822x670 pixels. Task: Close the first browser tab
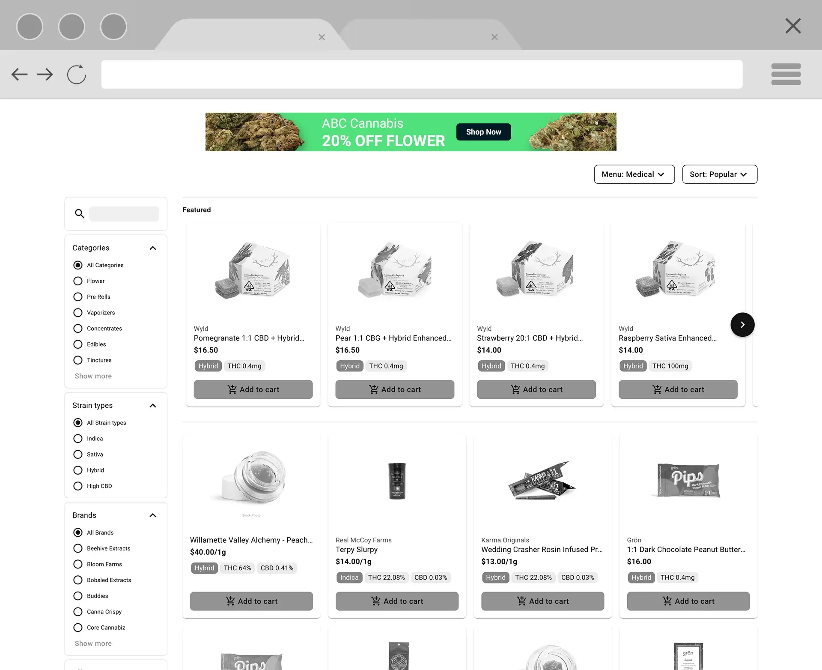point(322,37)
